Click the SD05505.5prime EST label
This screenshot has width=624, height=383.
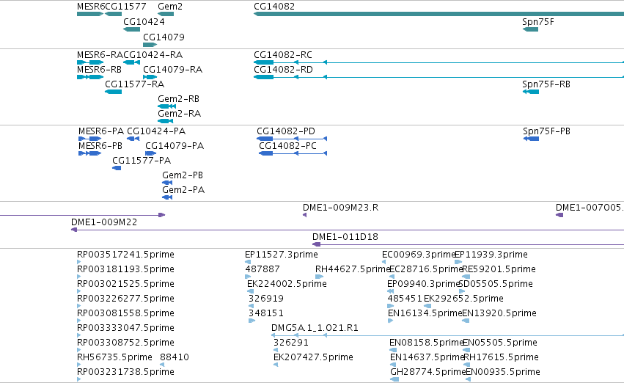pos(496,284)
